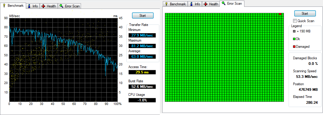This screenshot has width=323, height=115.
Task: Click the yellow Access Time value 29.5 ms
Action: click(x=142, y=72)
